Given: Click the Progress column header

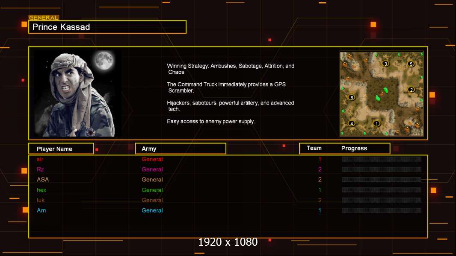Looking at the screenshot, I should click(x=354, y=148).
